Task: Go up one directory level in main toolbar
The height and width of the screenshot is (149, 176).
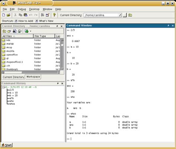Action: tap(130, 15)
